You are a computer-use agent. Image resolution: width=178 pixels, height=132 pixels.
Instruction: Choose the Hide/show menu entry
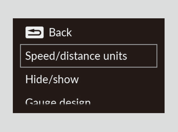click(52, 79)
